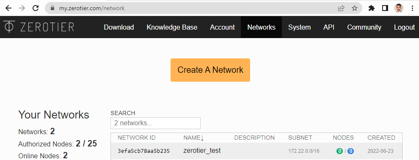
Task: Click the ZeroTier logo
Action: click(39, 27)
